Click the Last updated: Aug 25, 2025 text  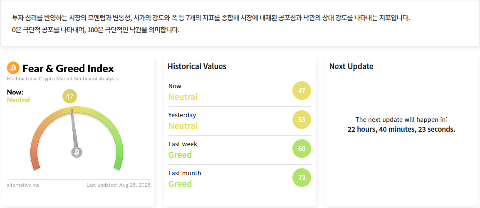119,185
